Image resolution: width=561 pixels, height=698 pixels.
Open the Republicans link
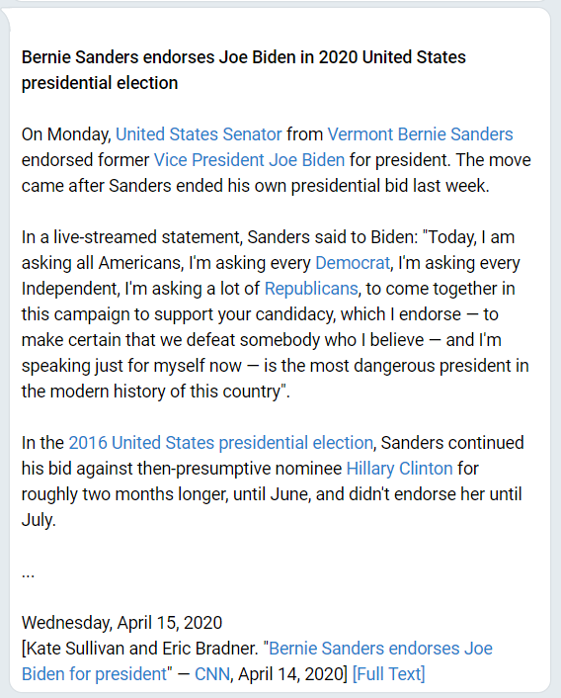[311, 289]
